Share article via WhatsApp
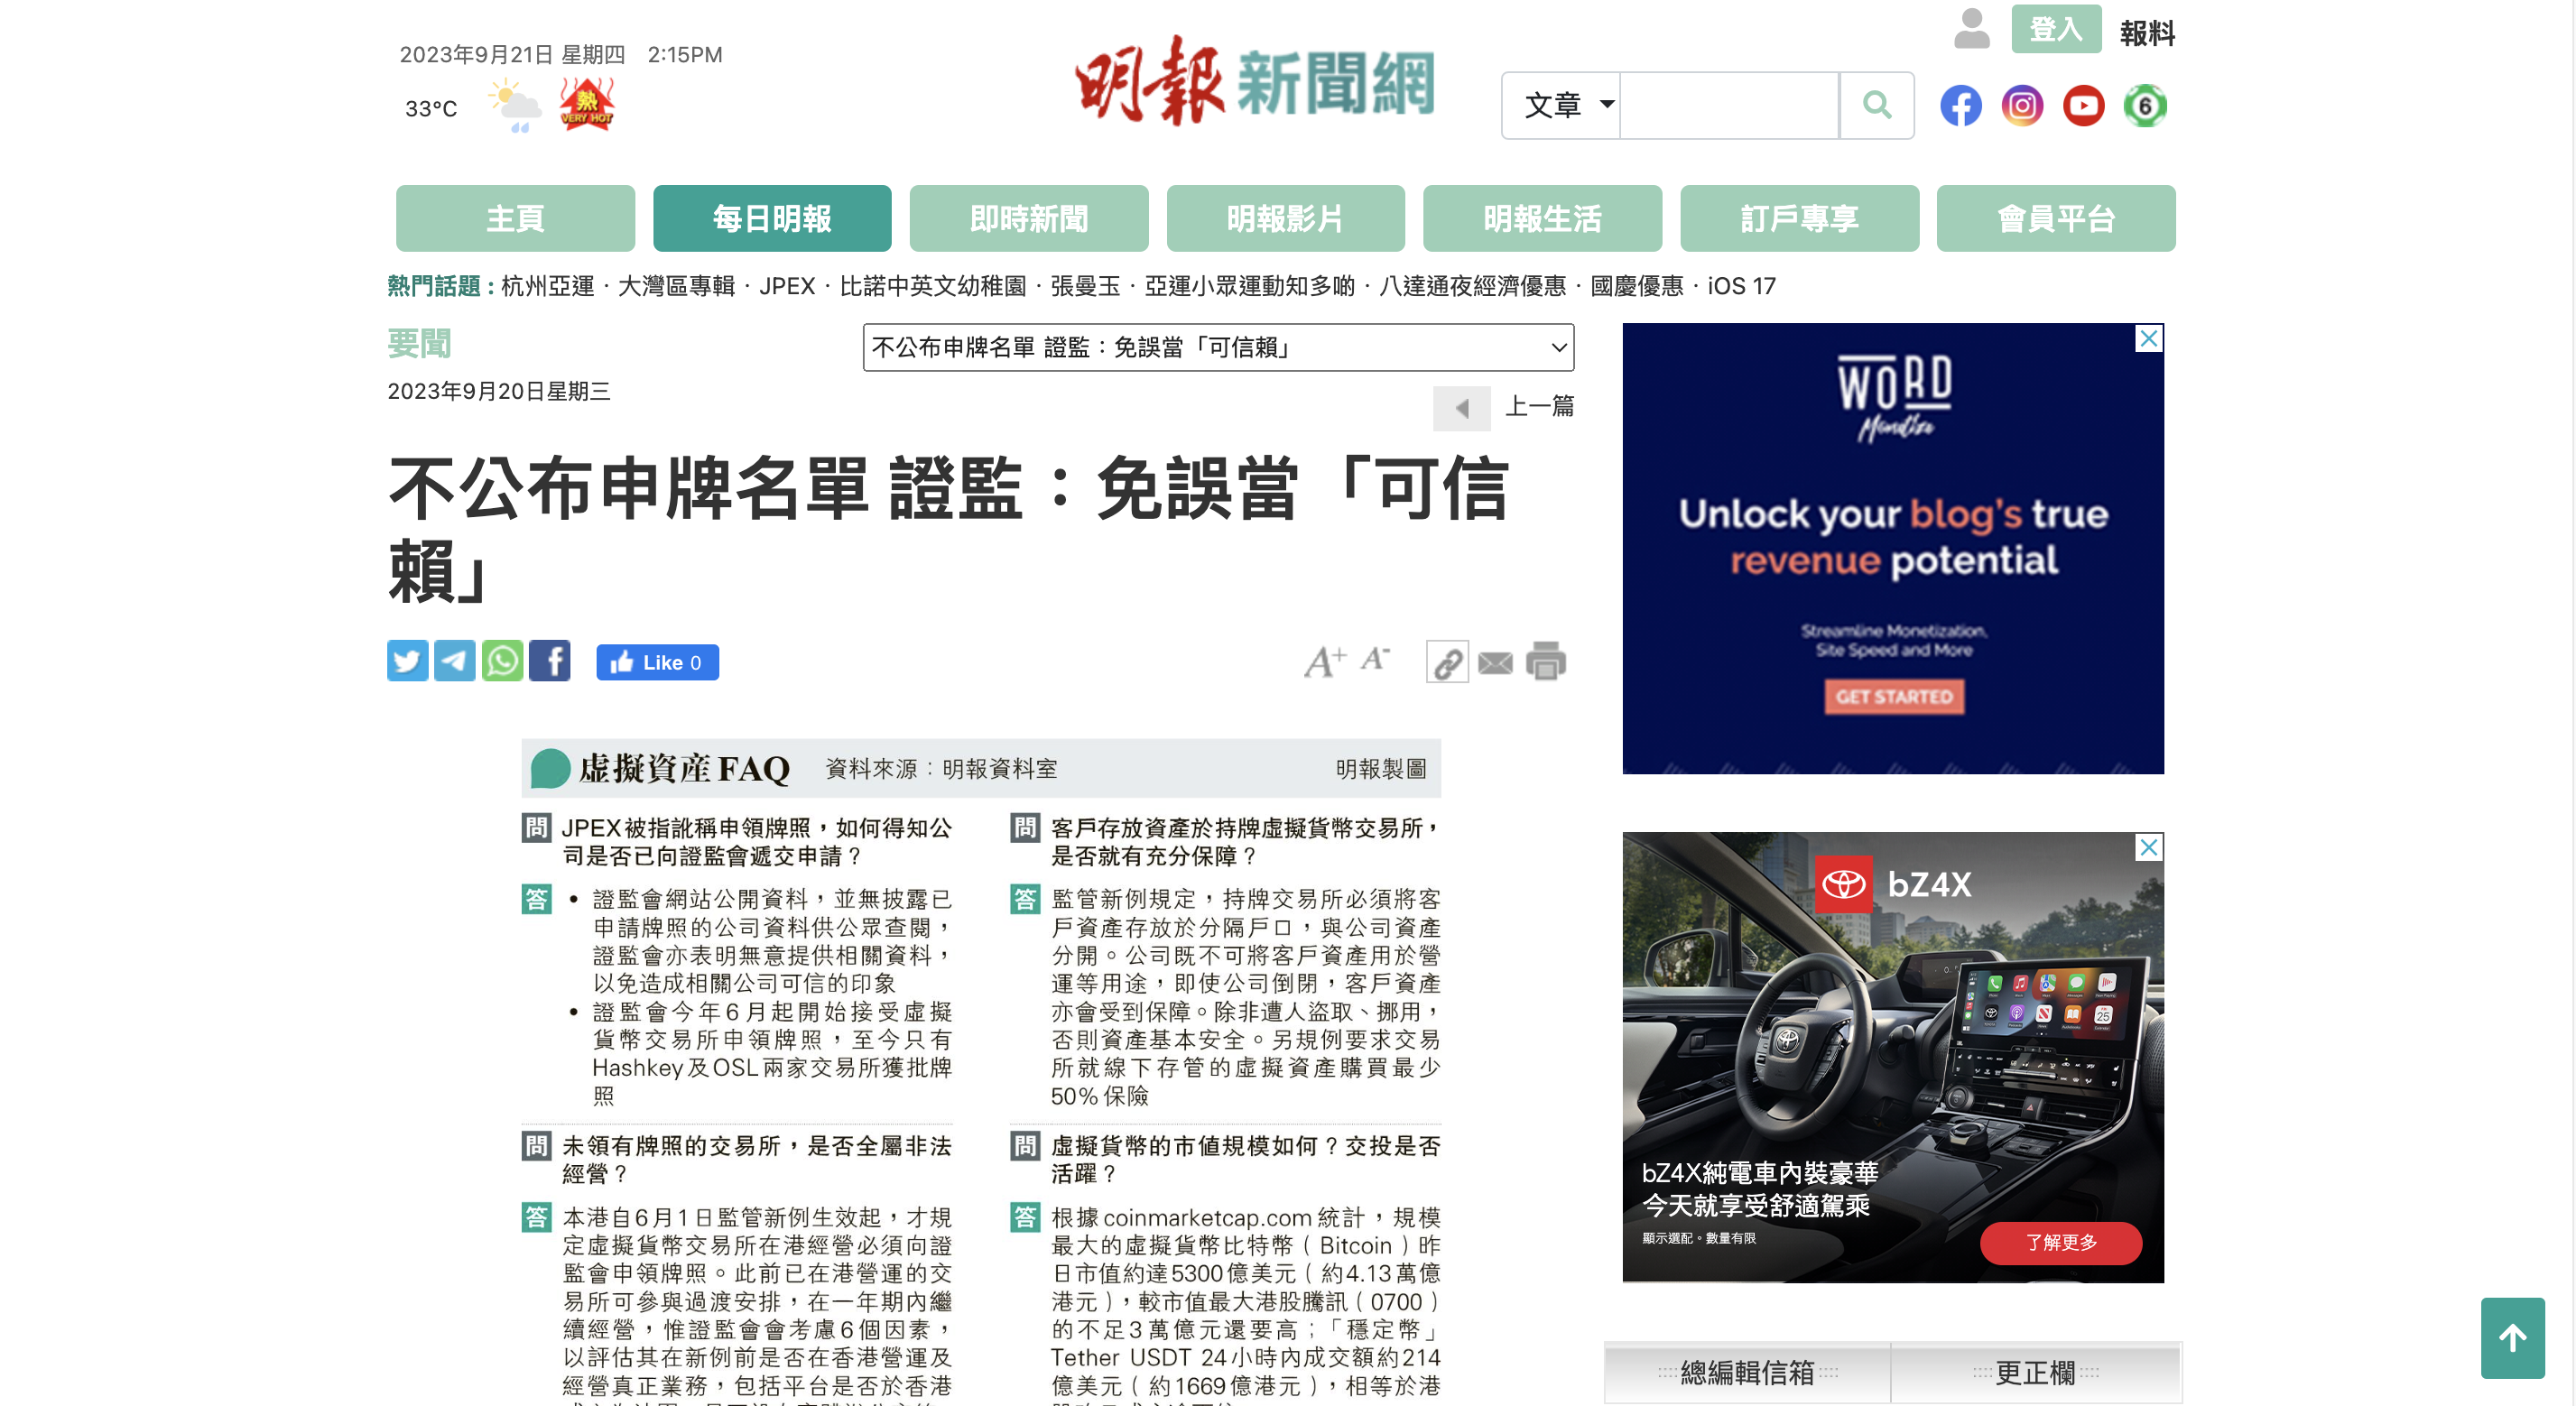The image size is (2576, 1406). pyautogui.click(x=502, y=661)
